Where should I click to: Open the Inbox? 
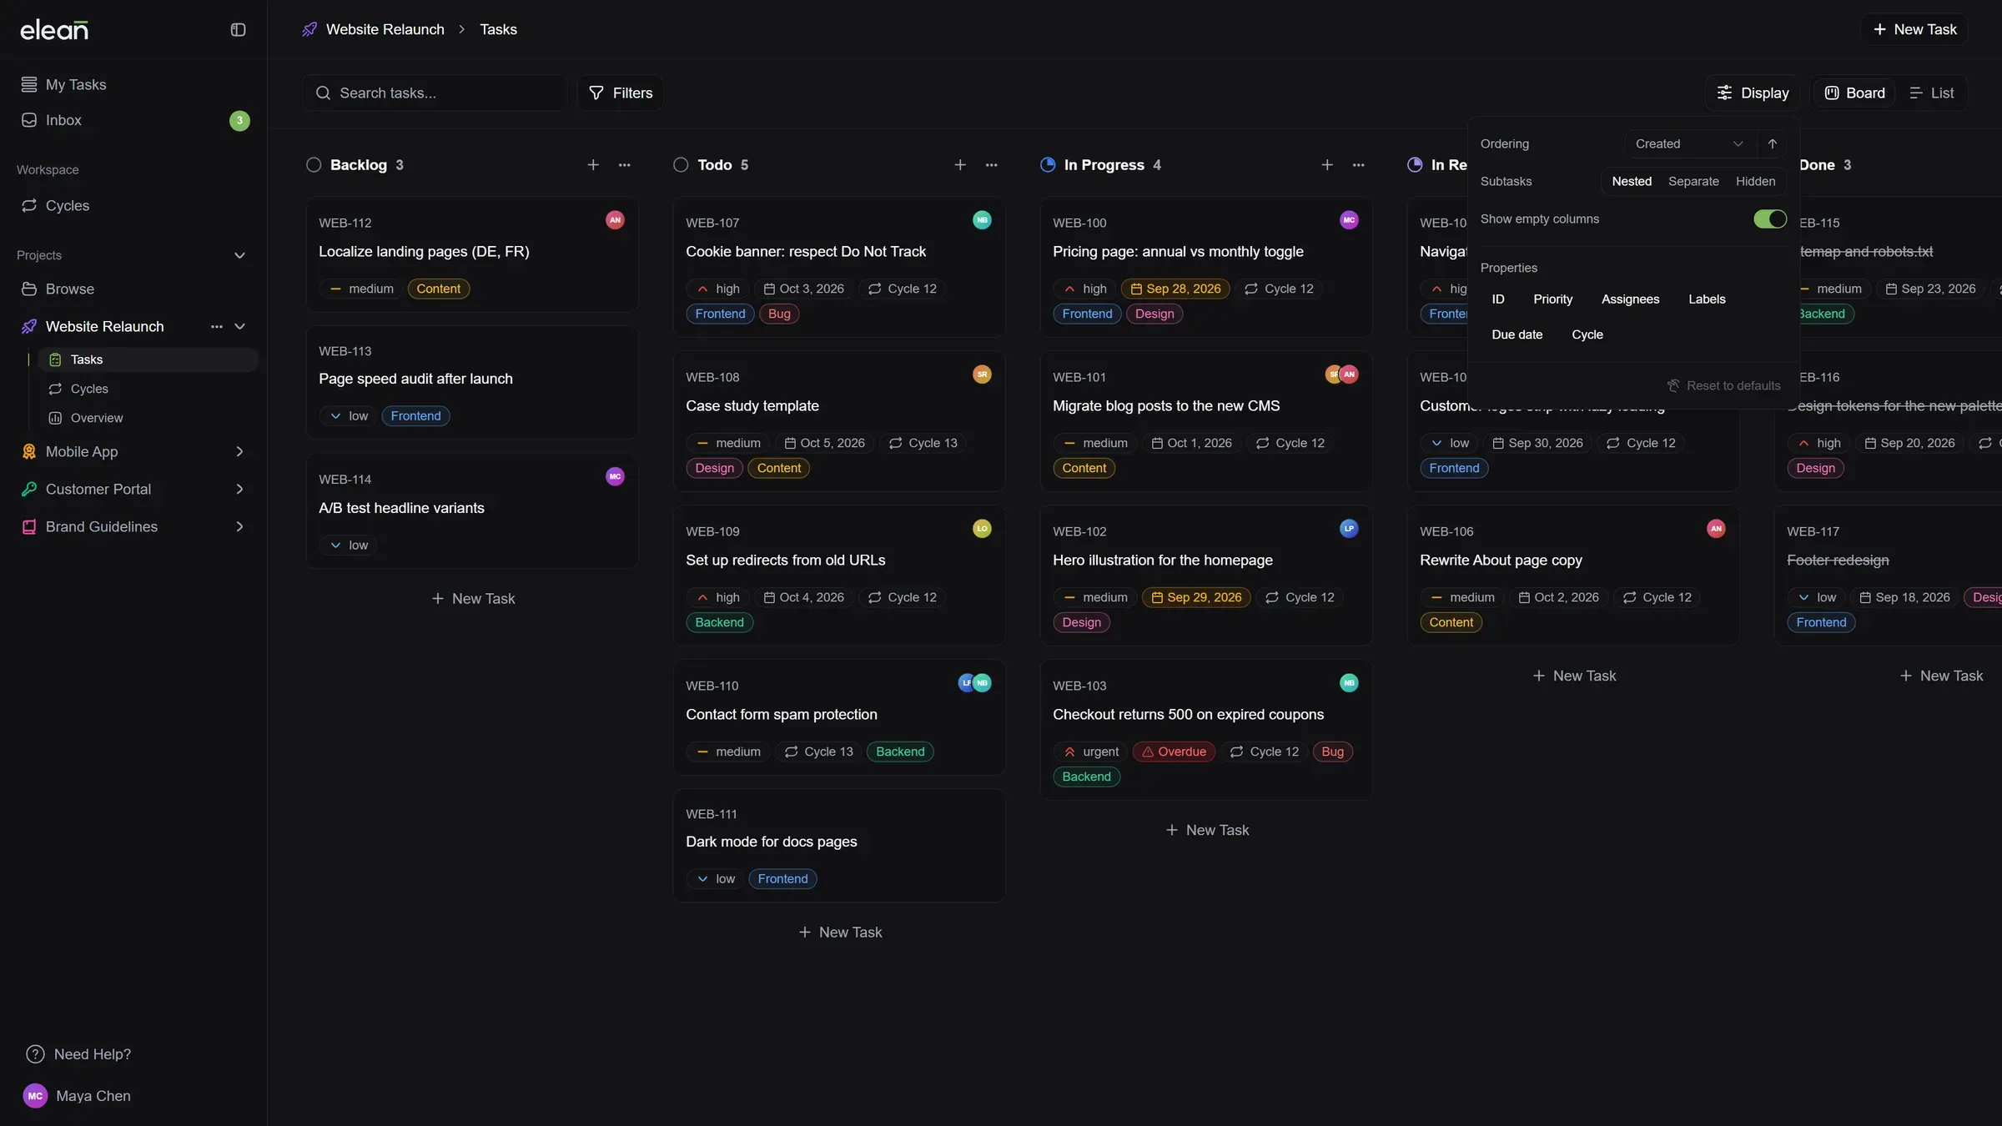click(x=133, y=120)
